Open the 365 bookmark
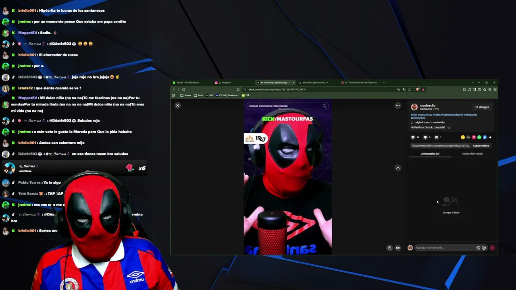This screenshot has height=290, width=516. [209, 95]
